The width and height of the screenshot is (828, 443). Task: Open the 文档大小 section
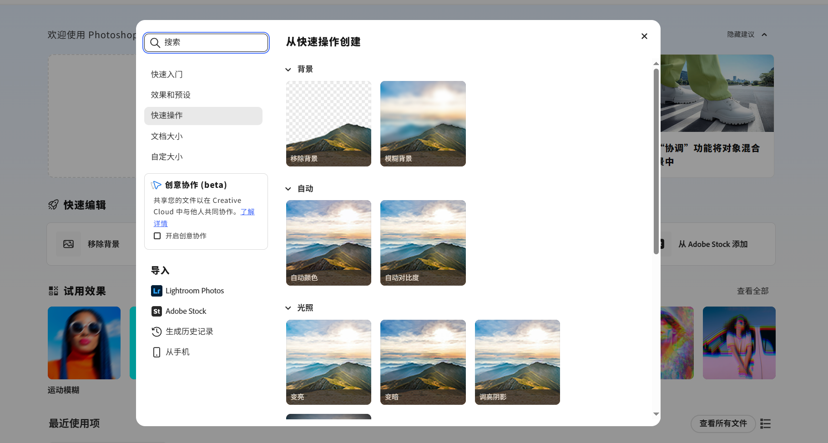coord(167,136)
